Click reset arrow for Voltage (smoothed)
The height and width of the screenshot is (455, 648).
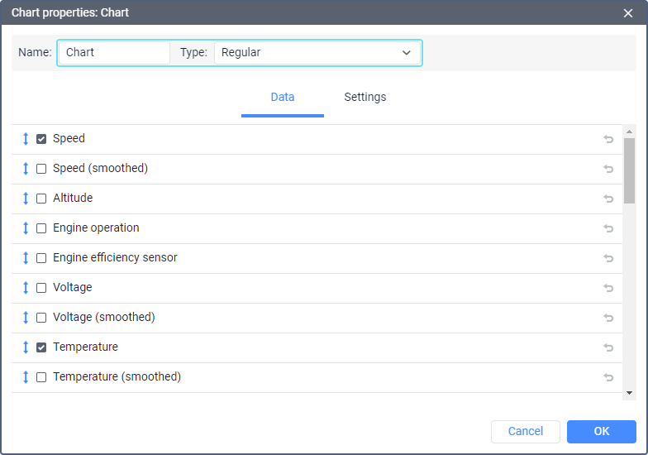608,318
